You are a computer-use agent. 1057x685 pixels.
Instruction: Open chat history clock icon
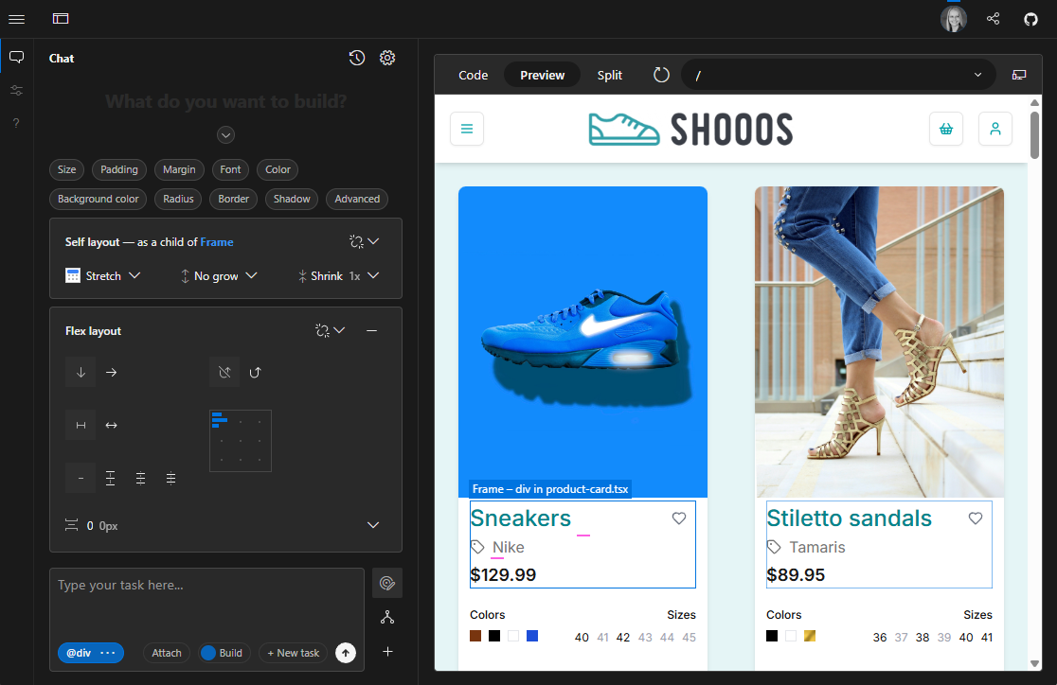pyautogui.click(x=357, y=58)
